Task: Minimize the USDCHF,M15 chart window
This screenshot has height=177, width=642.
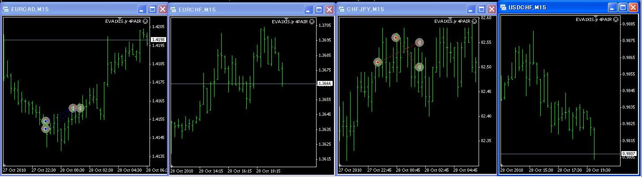Action: pos(613,7)
